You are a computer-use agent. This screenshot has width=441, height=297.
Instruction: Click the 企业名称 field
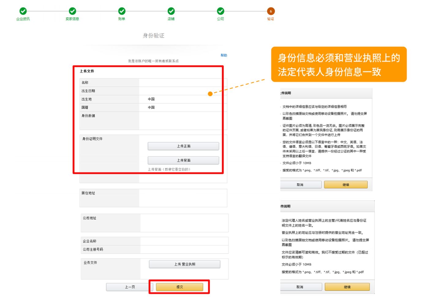coord(184,241)
